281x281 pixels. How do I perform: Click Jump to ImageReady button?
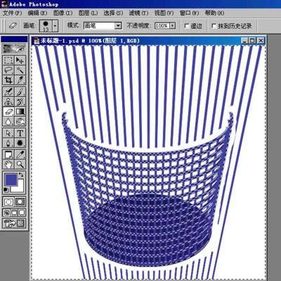(14, 223)
